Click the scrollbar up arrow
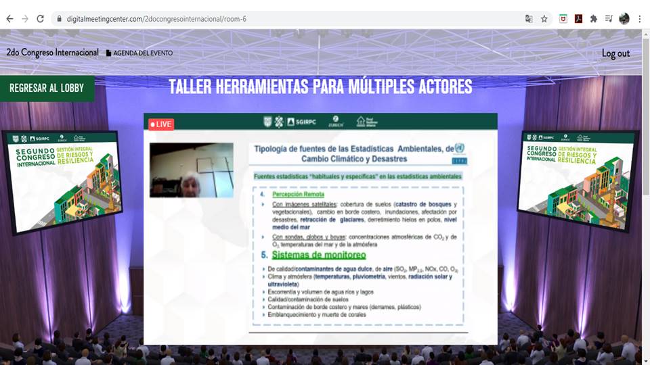650x365 pixels. [x=646, y=33]
